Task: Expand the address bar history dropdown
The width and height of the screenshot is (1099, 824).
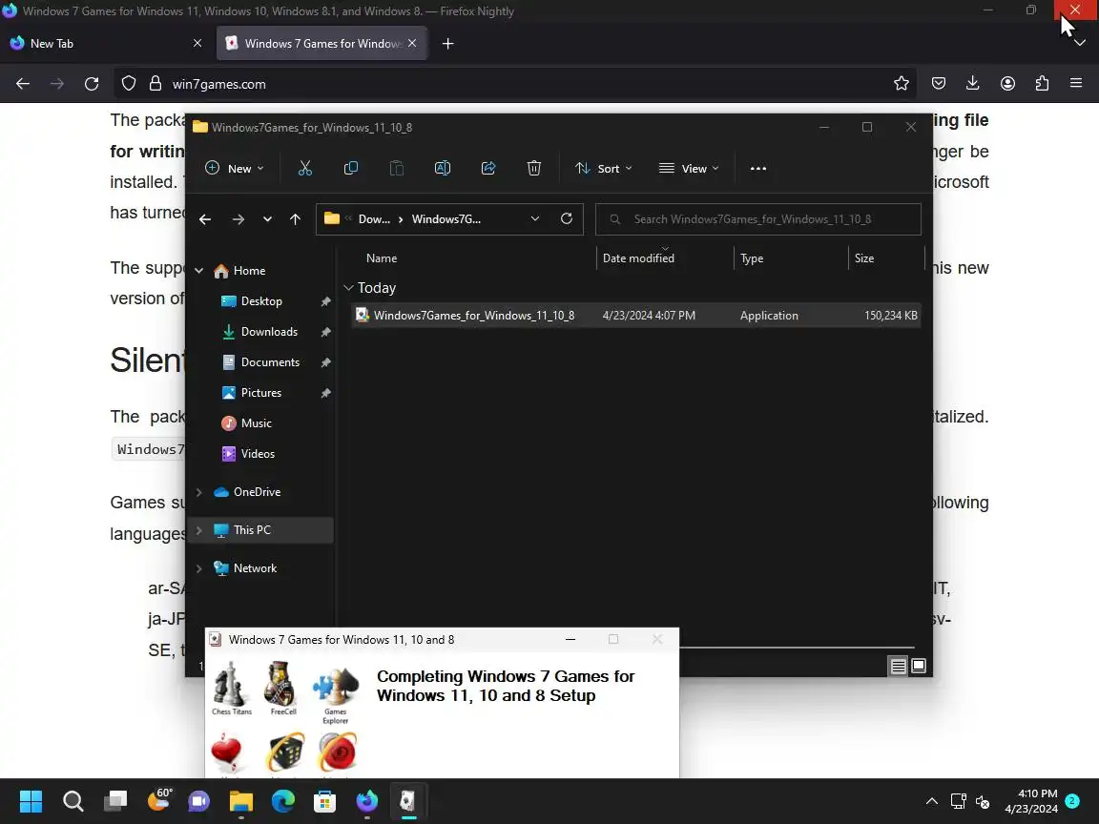Action: pyautogui.click(x=535, y=218)
